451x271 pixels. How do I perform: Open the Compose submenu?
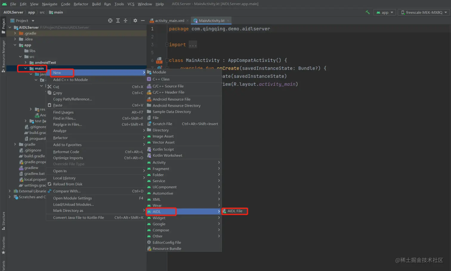[184, 230]
